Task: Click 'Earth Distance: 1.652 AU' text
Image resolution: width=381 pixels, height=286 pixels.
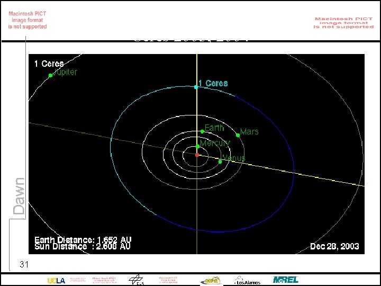Action: [83, 240]
